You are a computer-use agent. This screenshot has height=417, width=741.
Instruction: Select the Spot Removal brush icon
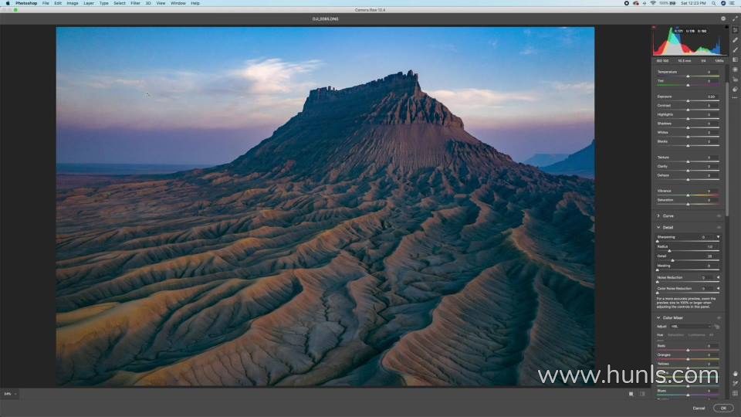pyautogui.click(x=735, y=39)
